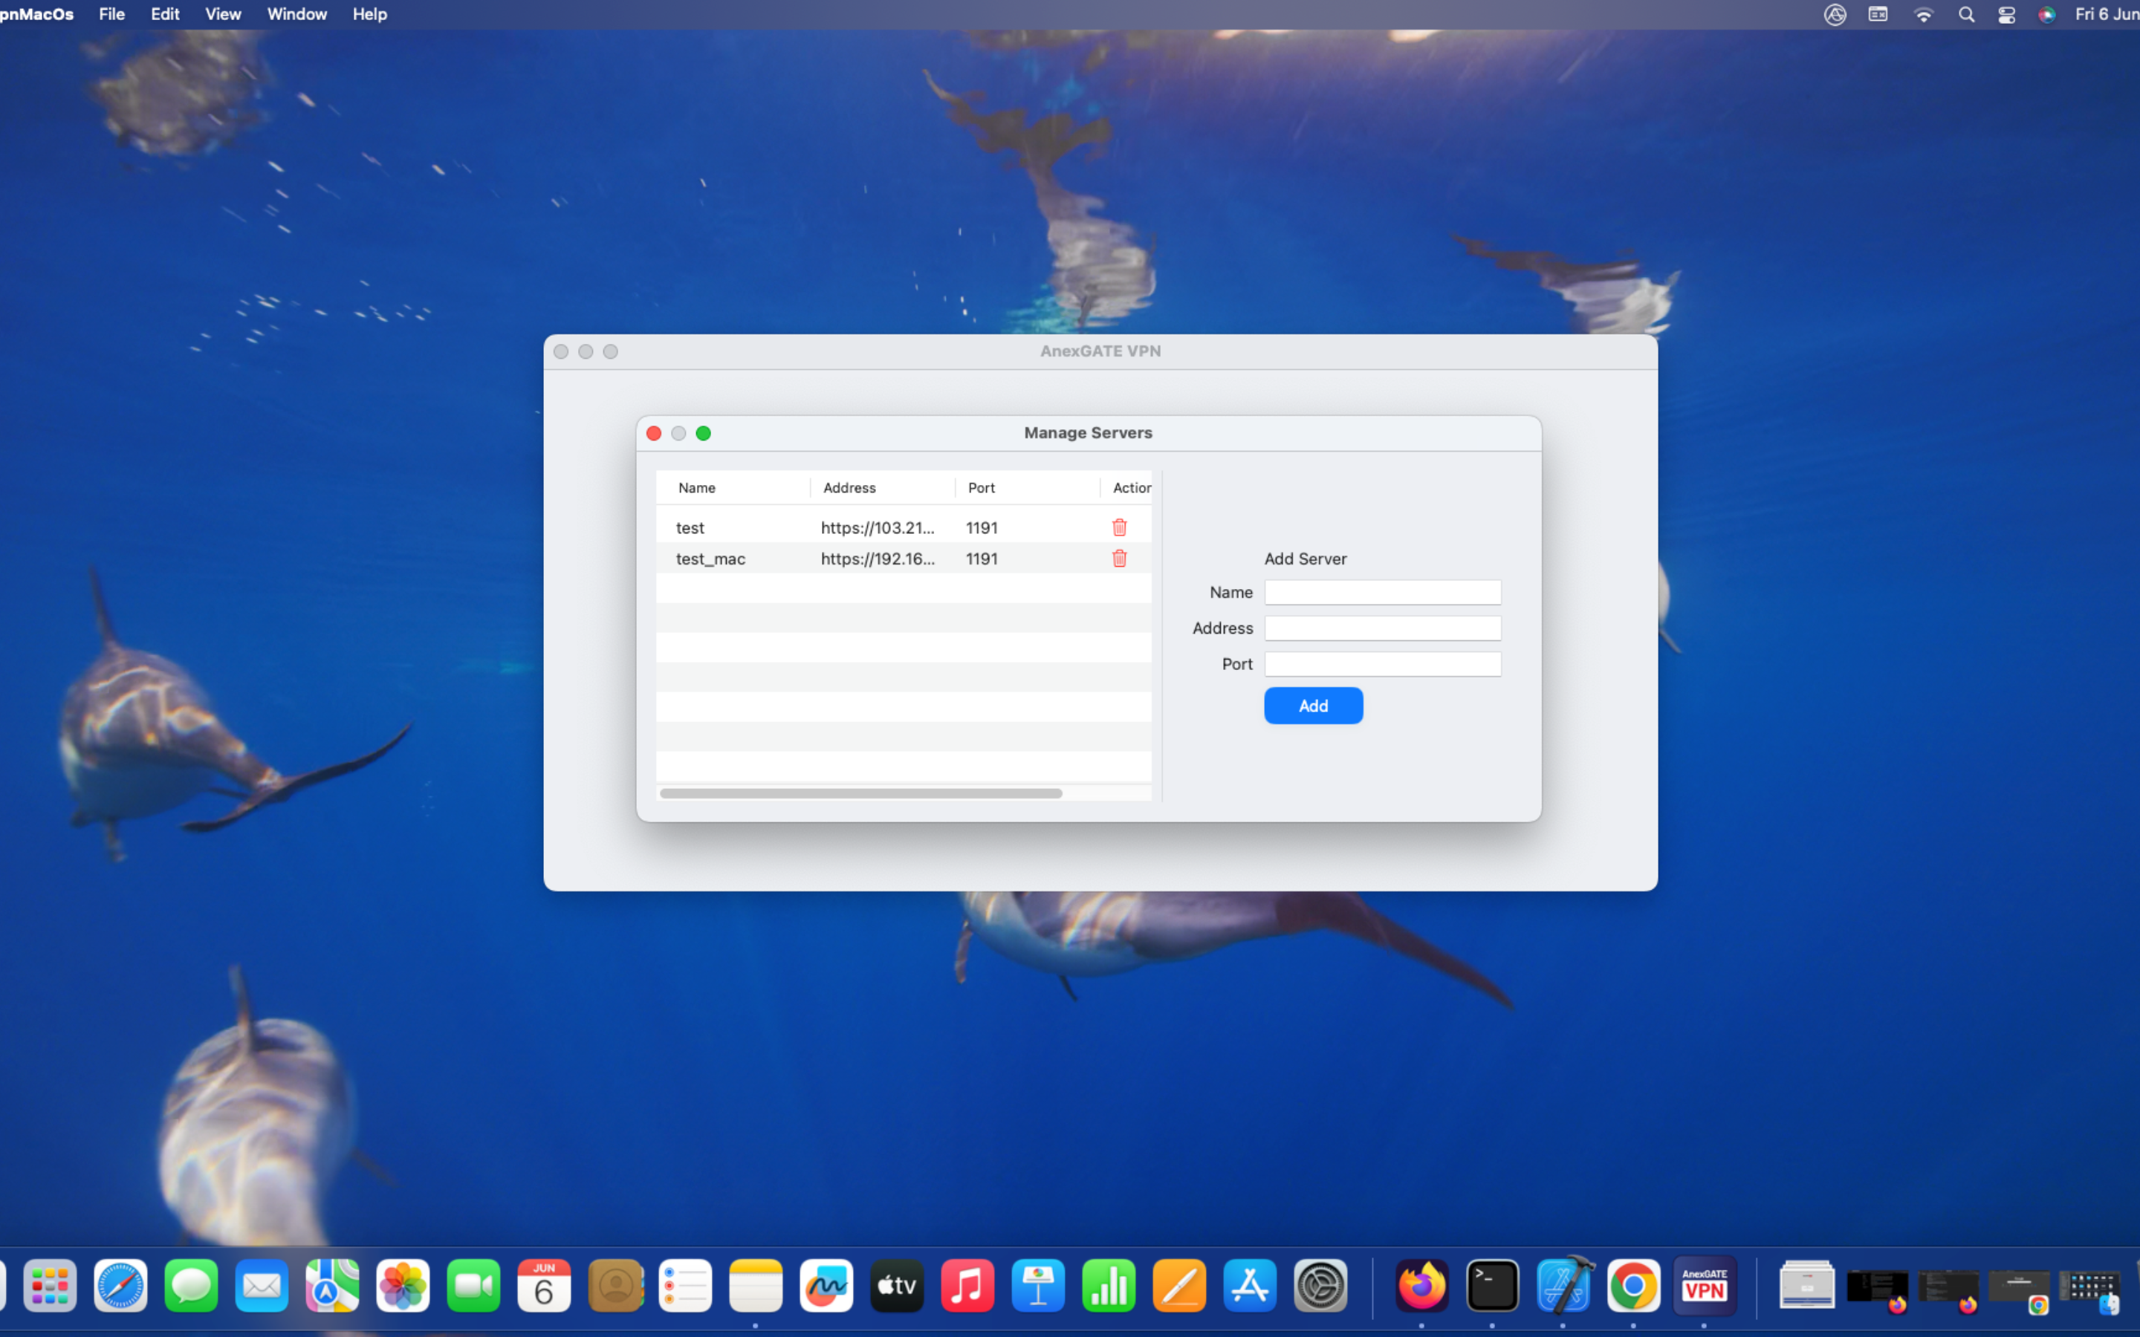This screenshot has width=2140, height=1337.
Task: Click the Wi-Fi status icon
Action: tap(1922, 14)
